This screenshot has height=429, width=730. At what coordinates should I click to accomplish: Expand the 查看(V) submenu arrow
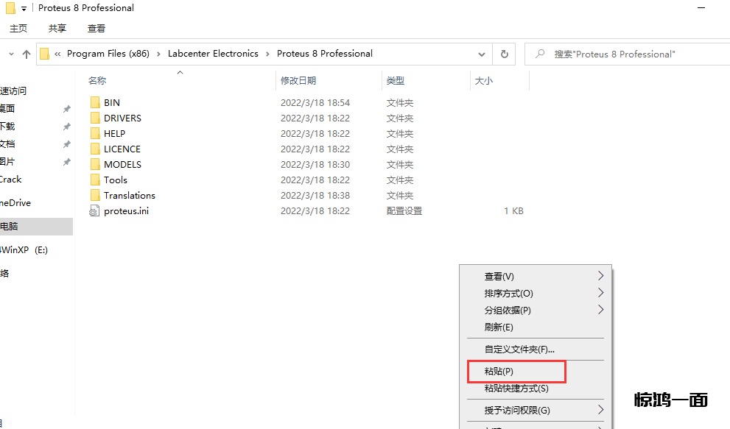600,276
